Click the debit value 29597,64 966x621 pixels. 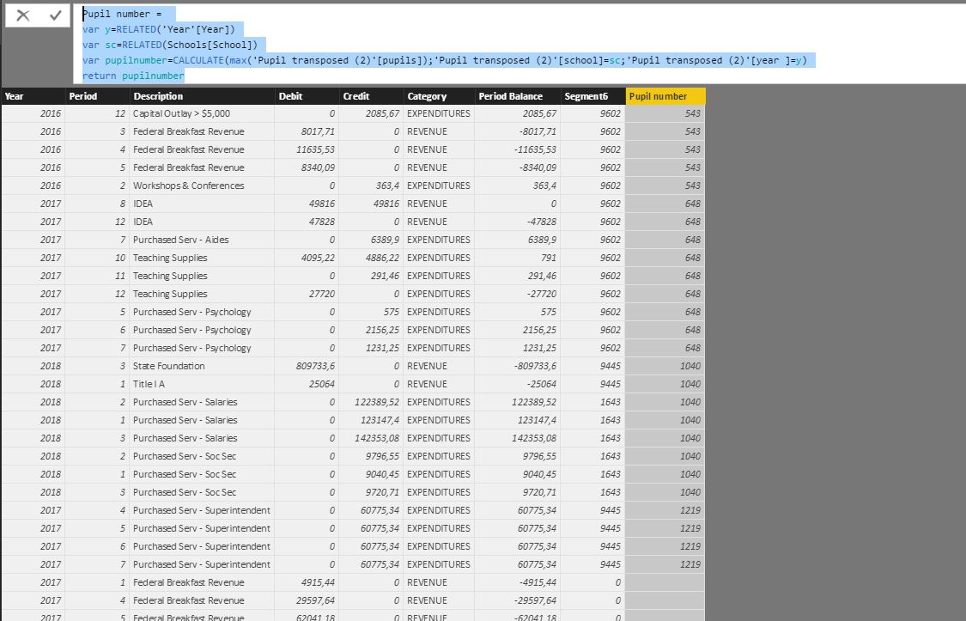click(x=315, y=600)
